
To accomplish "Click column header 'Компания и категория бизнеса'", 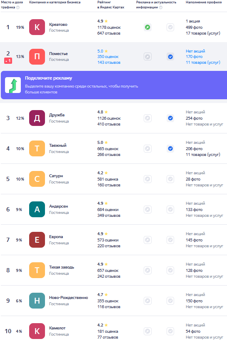I will coord(55,2).
